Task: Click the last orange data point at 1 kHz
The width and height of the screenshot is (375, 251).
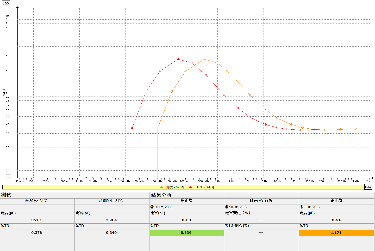Action: coord(356,128)
